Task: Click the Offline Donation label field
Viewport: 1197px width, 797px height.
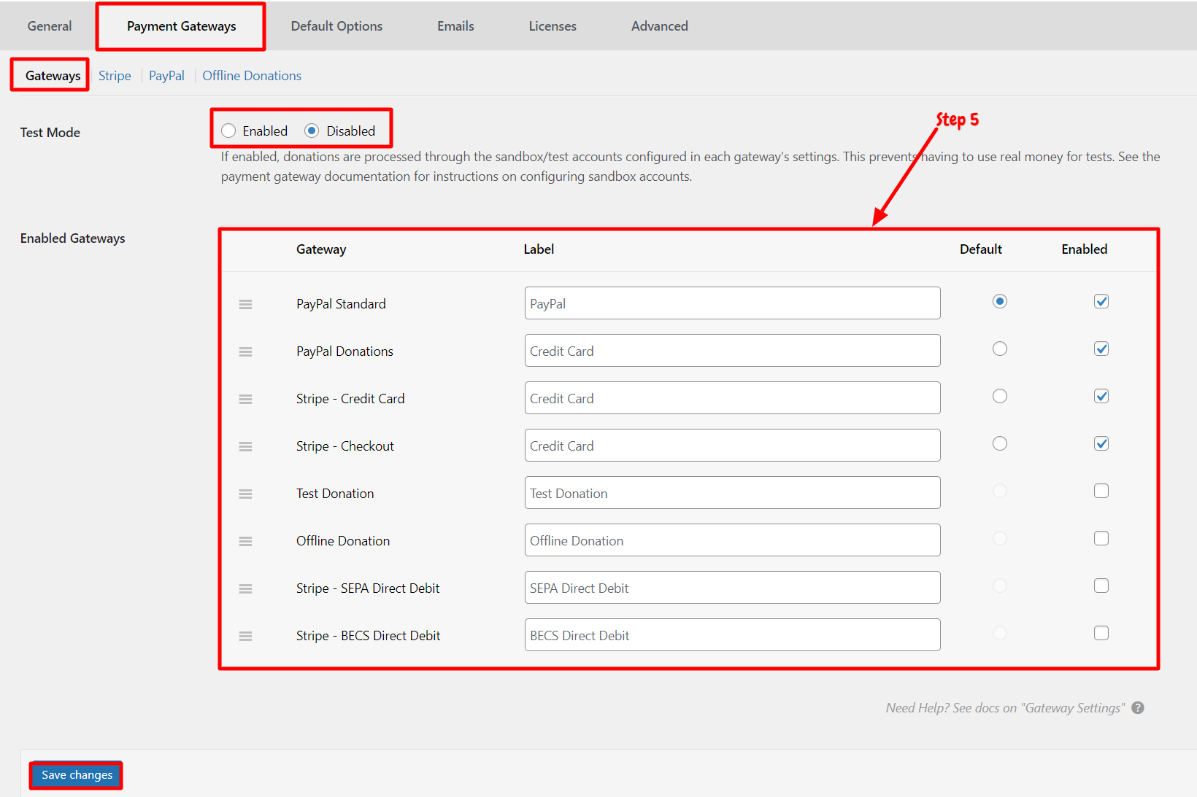Action: coord(732,540)
